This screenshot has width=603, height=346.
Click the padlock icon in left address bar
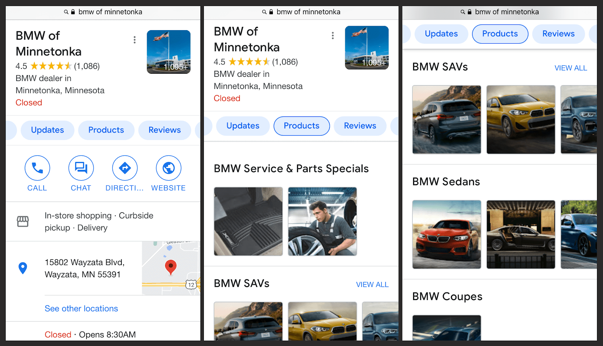point(73,12)
